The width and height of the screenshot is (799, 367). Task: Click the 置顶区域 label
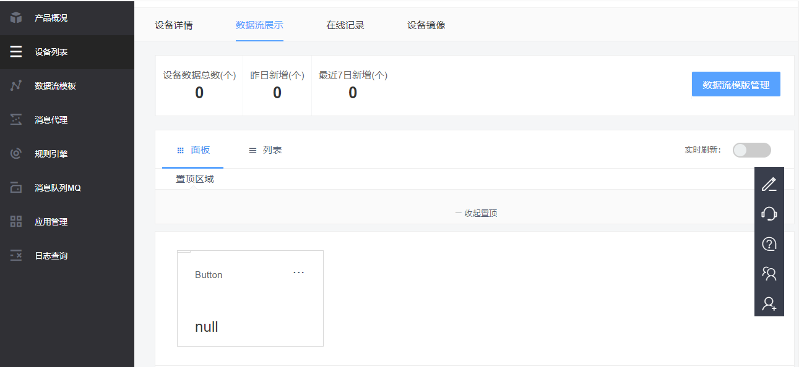tap(195, 179)
